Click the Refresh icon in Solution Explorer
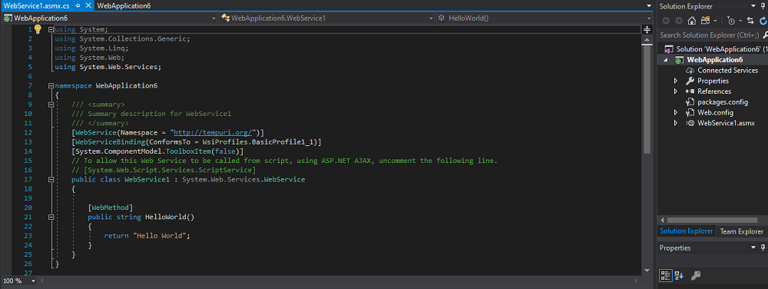The height and width of the screenshot is (289, 768). (763, 21)
